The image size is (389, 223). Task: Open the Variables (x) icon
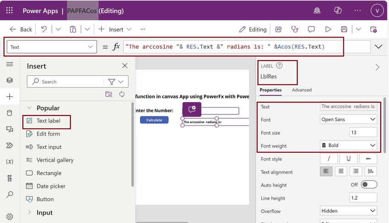10,161
